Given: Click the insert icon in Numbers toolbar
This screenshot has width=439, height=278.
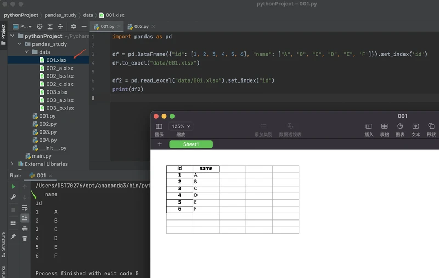Looking at the screenshot, I should pos(369,126).
